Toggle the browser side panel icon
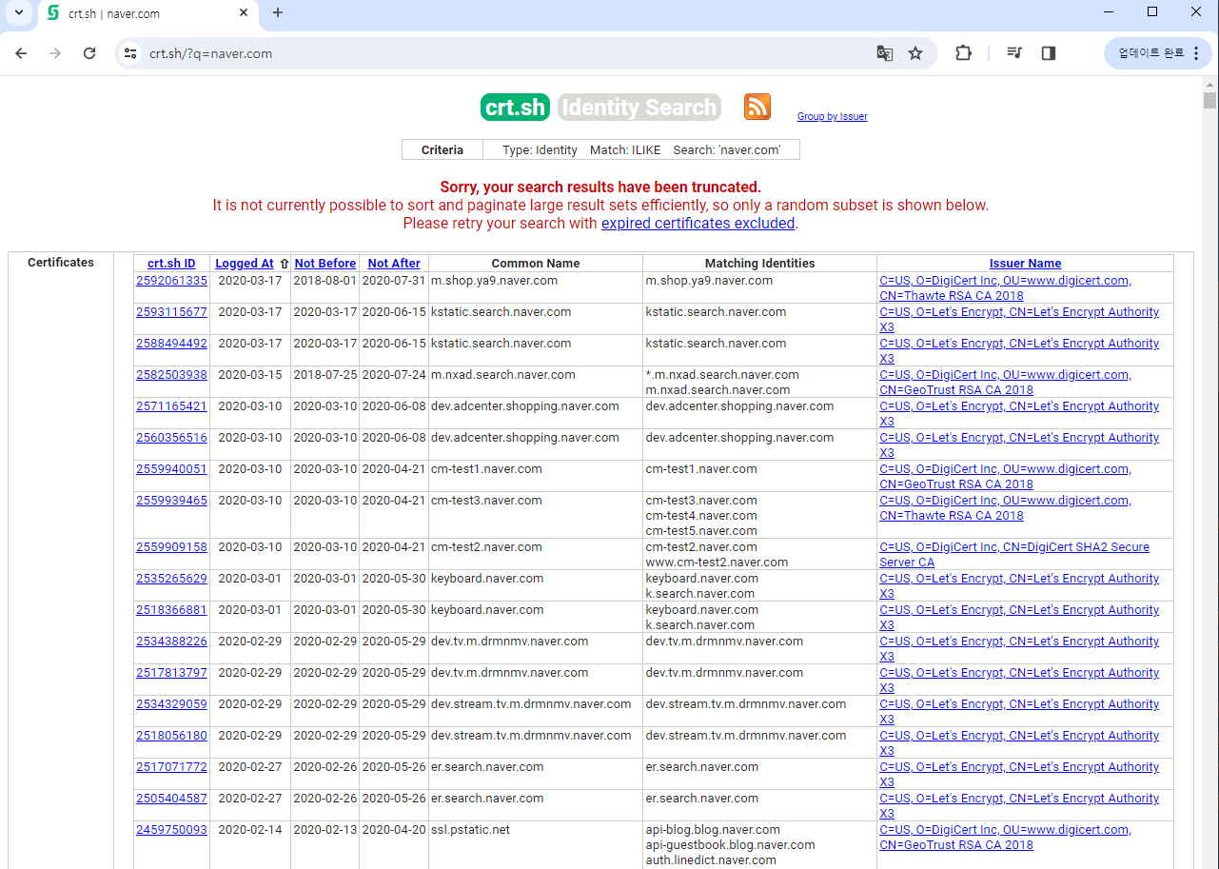This screenshot has height=869, width=1219. [x=1049, y=53]
